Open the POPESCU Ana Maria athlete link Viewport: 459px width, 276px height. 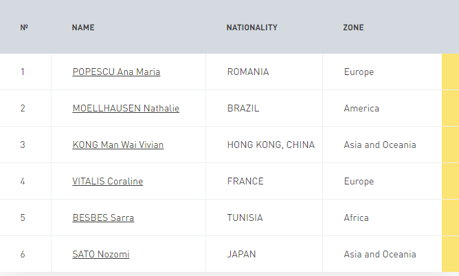pos(116,72)
